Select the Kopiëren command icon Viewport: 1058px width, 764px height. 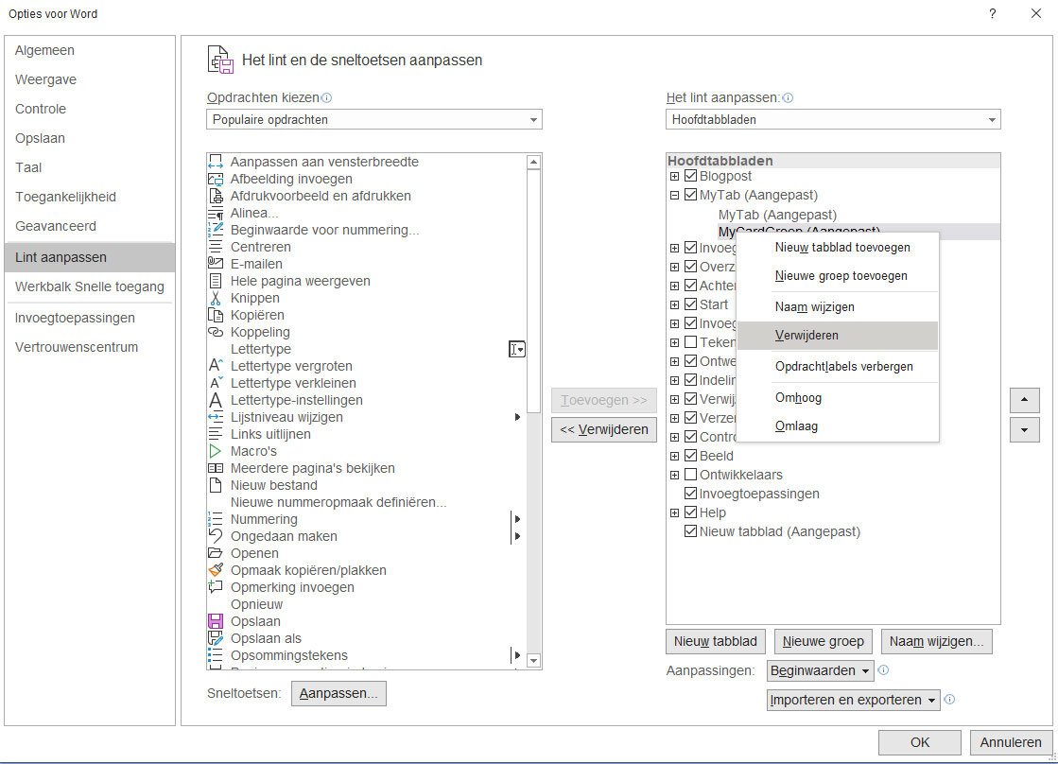click(x=216, y=315)
